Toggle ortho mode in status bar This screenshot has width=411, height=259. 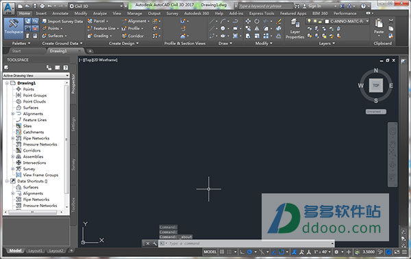(x=242, y=251)
